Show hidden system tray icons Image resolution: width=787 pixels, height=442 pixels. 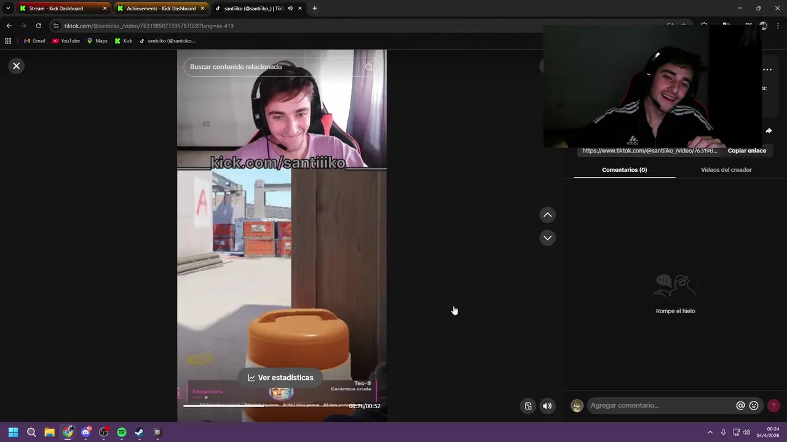point(710,432)
